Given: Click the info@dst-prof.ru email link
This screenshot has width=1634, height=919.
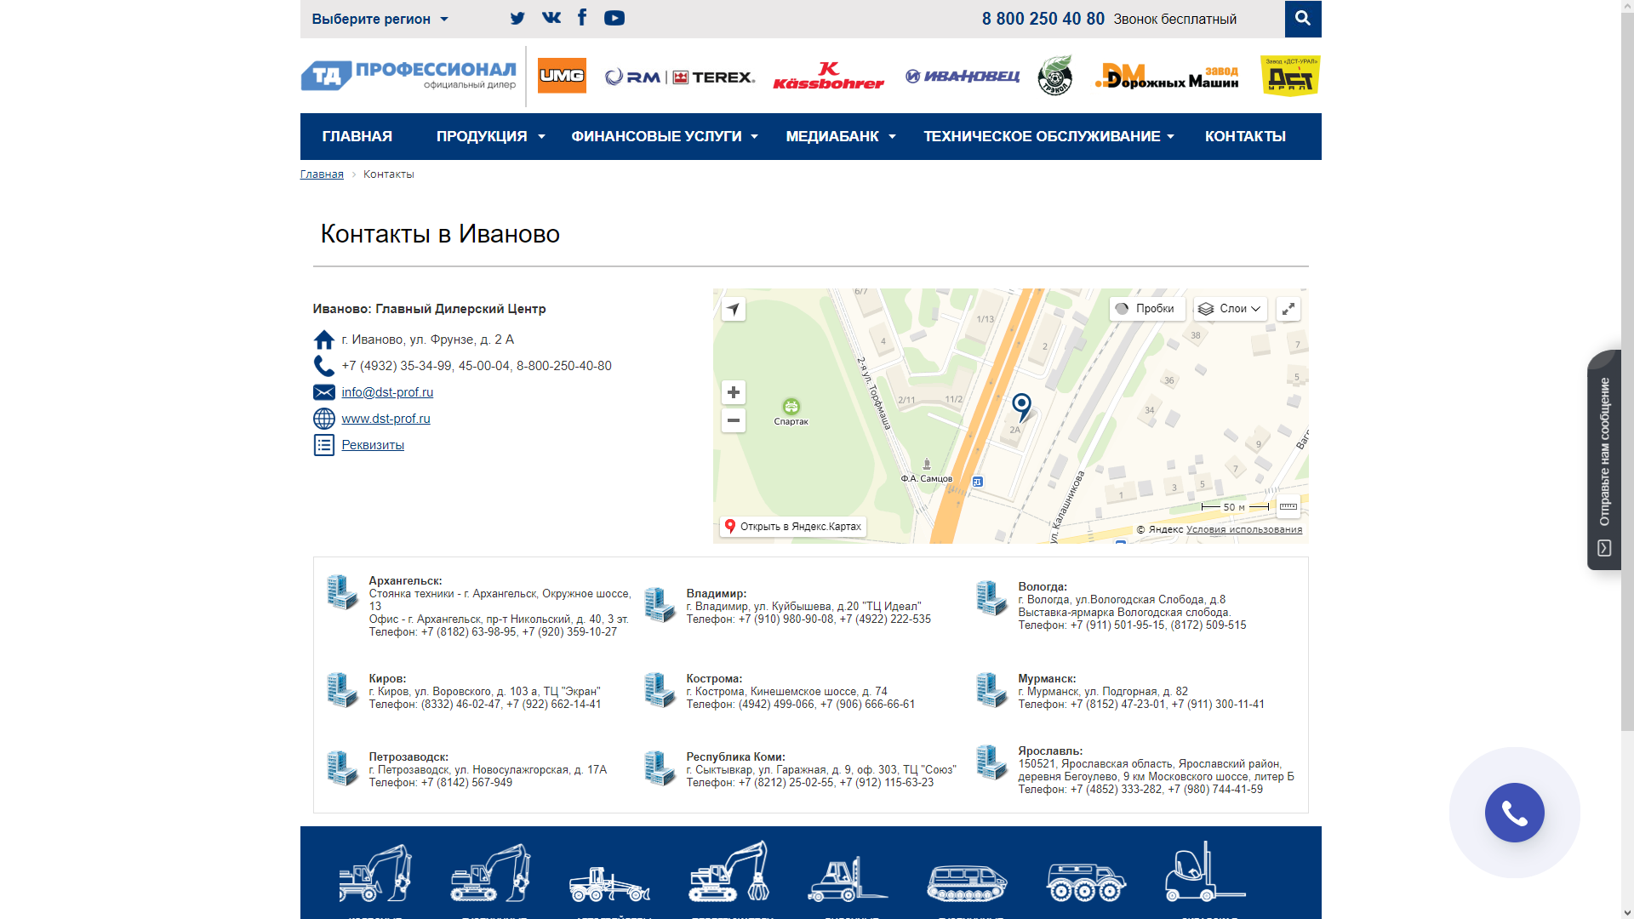Looking at the screenshot, I should (x=387, y=392).
